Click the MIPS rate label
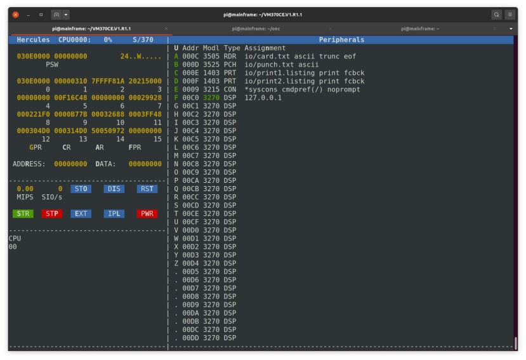The width and height of the screenshot is (526, 360). 25,197
